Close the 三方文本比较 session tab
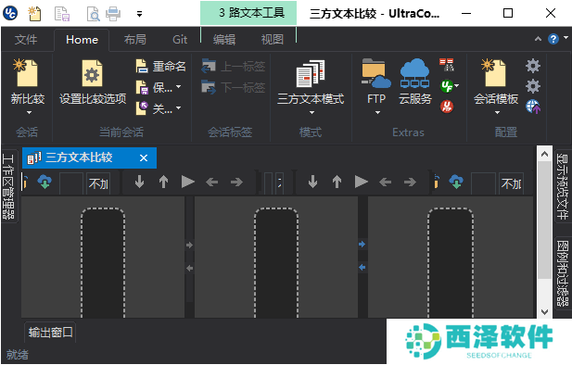572x365 pixels. pos(144,157)
